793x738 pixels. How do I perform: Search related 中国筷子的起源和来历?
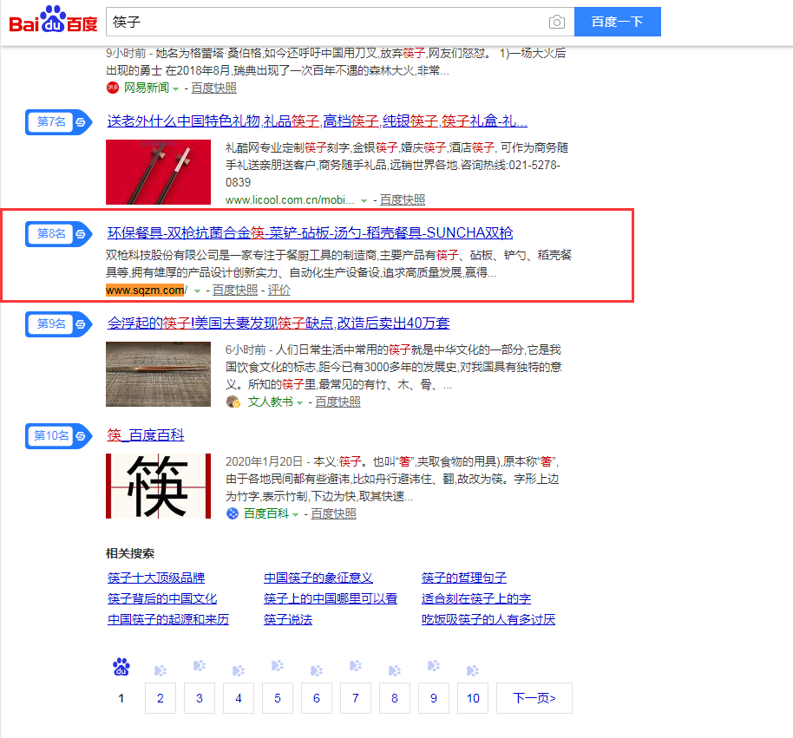point(168,619)
